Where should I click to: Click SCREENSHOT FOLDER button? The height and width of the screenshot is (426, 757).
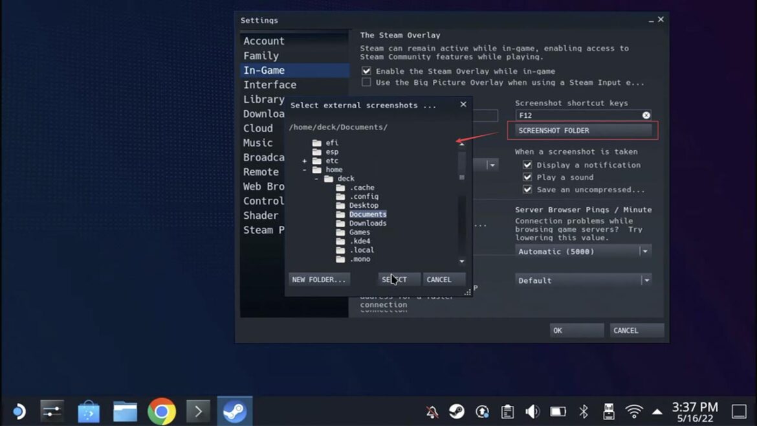583,130
